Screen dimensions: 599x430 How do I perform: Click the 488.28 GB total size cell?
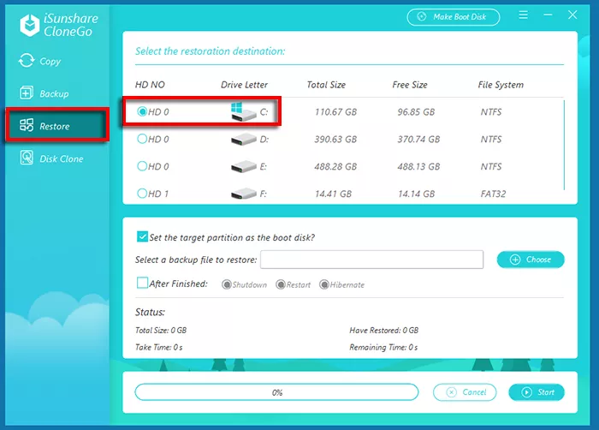[x=335, y=166]
